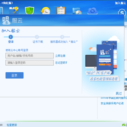Open the clipboard checklist icon
The width and height of the screenshot is (127, 127).
(61, 10)
